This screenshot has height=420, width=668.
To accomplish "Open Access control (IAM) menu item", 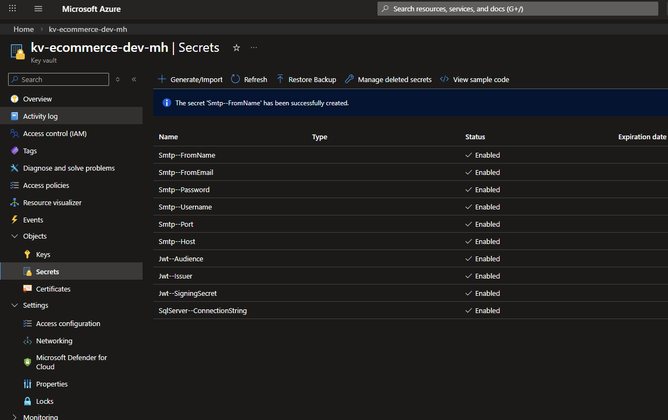I will click(x=55, y=133).
